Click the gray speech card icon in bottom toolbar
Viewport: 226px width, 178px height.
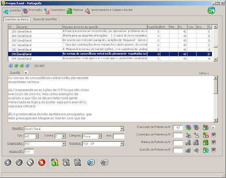pos(104,163)
